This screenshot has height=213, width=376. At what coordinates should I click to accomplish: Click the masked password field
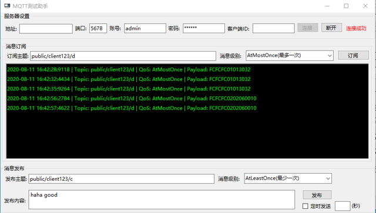tap(204, 29)
